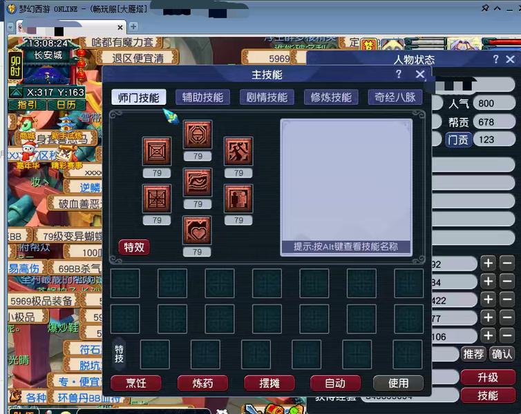
Task: Decrease the attribute showing 92
Action: click(x=507, y=264)
